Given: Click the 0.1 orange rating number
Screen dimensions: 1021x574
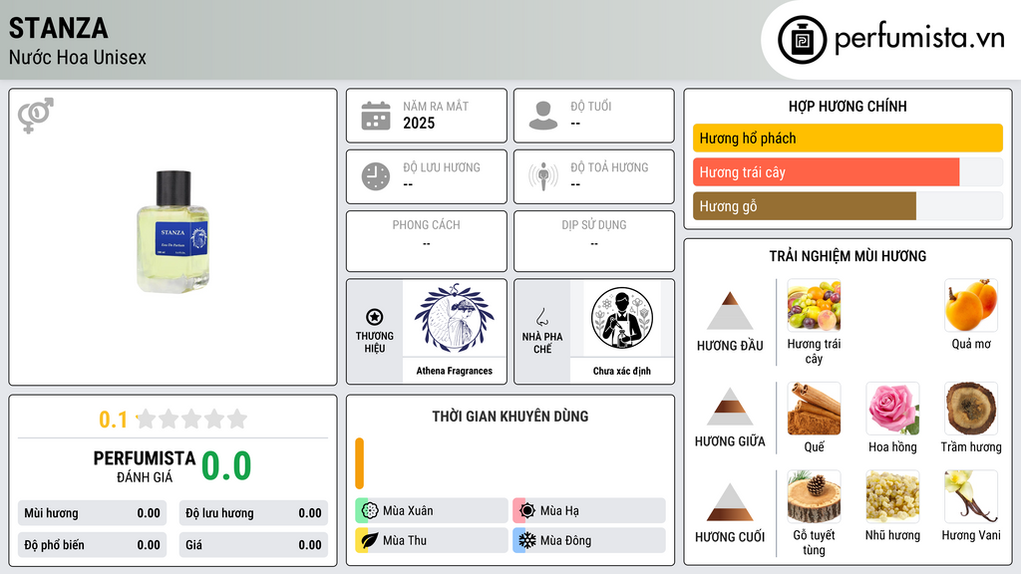Looking at the screenshot, I should pyautogui.click(x=113, y=420).
